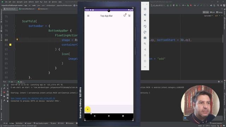Image resolution: width=226 pixels, height=127 pixels.
Task: Open the Run tool window tab
Action: [12, 123]
